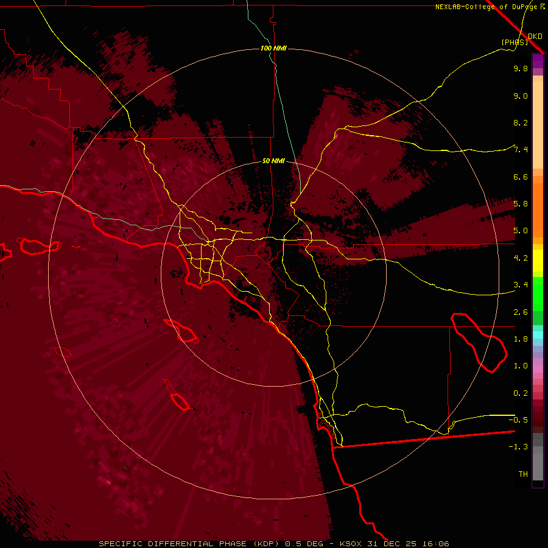Click the [PHAS] units label
The image size is (548, 548).
(x=515, y=42)
